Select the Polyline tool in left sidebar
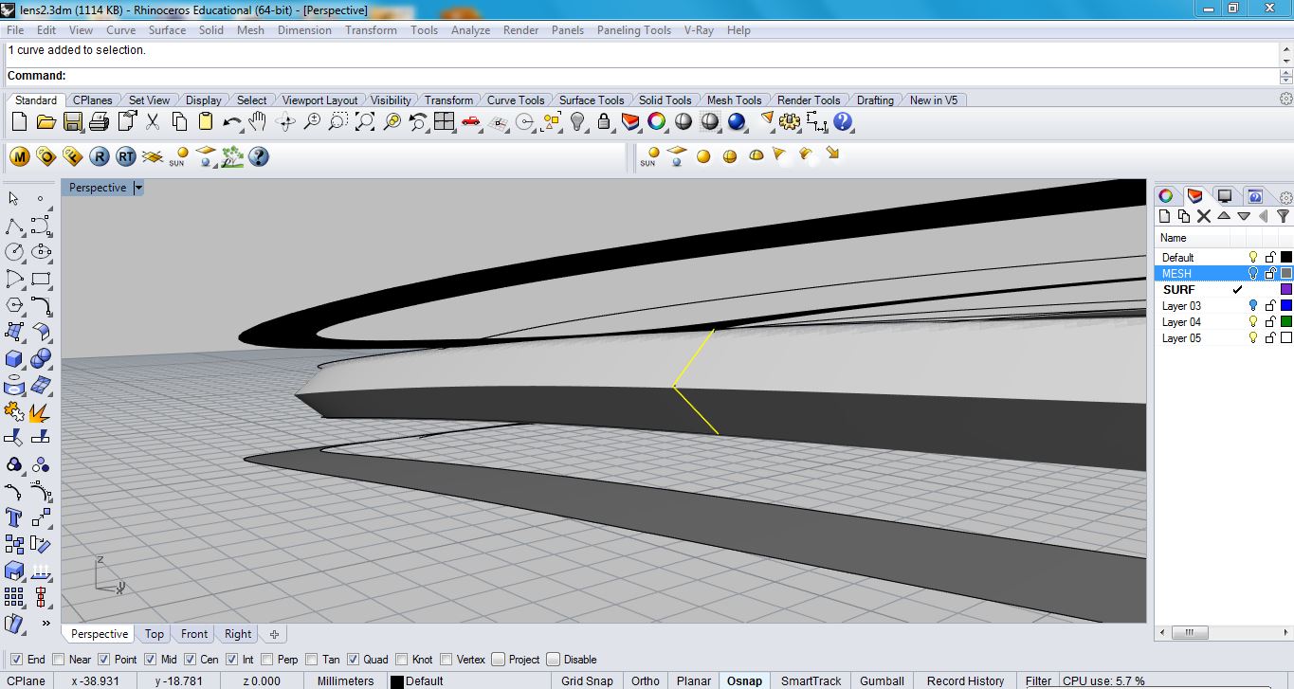This screenshot has height=689, width=1294. (14, 226)
